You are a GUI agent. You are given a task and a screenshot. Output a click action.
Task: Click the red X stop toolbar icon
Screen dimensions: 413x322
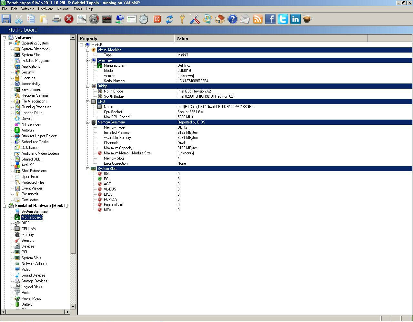coord(69,19)
